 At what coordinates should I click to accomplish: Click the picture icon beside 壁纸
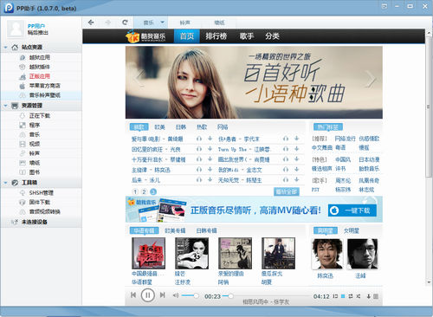tap(23, 163)
